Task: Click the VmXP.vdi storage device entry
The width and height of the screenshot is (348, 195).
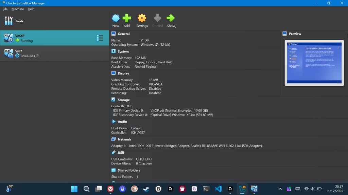Action: [179, 111]
